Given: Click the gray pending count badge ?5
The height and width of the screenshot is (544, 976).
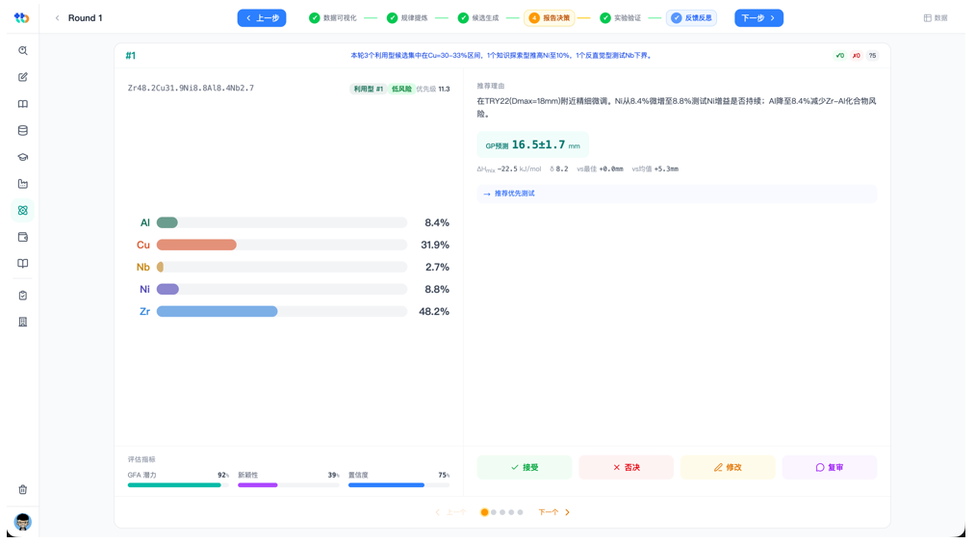Looking at the screenshot, I should click(x=873, y=56).
